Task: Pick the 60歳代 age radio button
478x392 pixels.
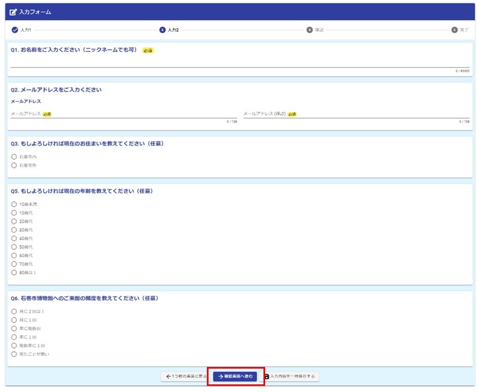Action: click(14, 255)
